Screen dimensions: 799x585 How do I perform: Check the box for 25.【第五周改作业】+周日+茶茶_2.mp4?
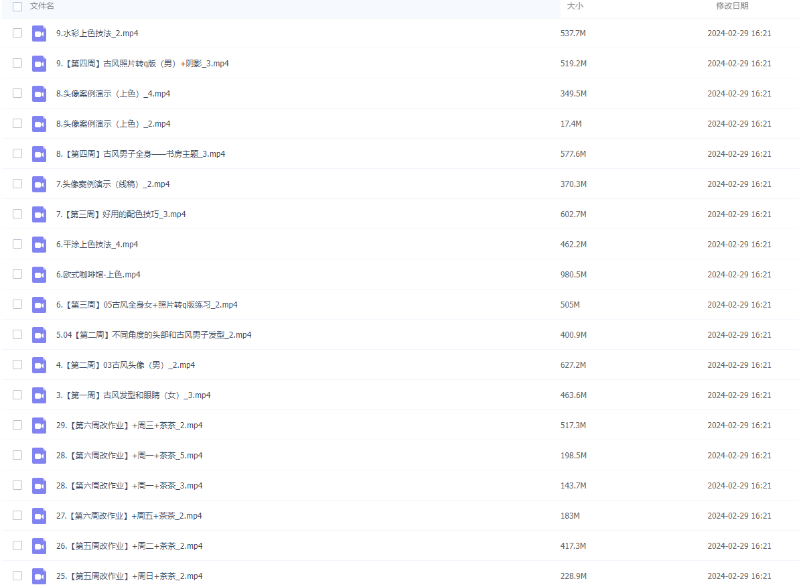17,576
